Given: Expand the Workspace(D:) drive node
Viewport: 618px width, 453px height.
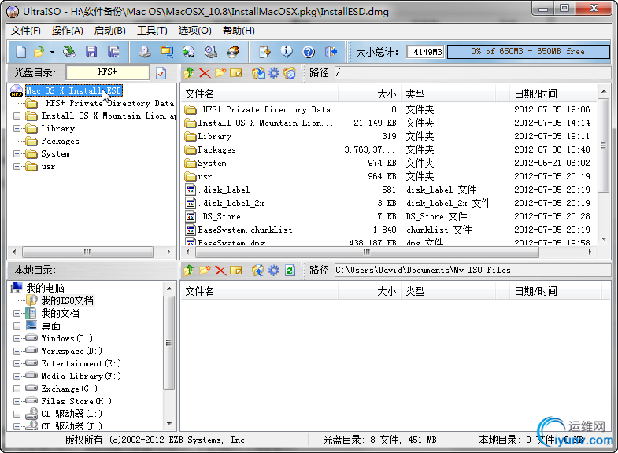Looking at the screenshot, I should pyautogui.click(x=17, y=351).
